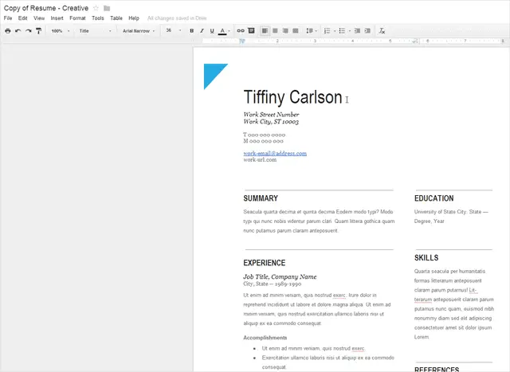Open the Tools menu
The width and height of the screenshot is (510, 372).
click(97, 18)
